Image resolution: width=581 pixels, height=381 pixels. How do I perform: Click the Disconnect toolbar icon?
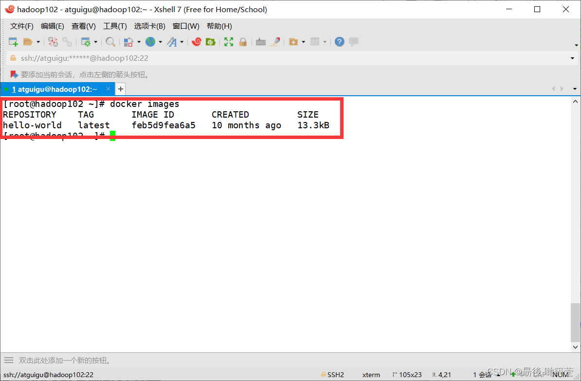(53, 42)
